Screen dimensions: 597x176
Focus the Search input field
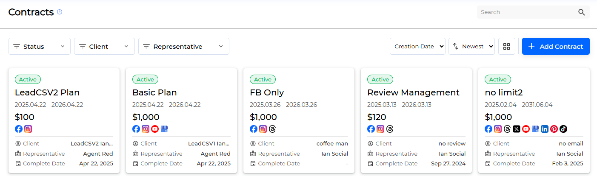click(528, 12)
